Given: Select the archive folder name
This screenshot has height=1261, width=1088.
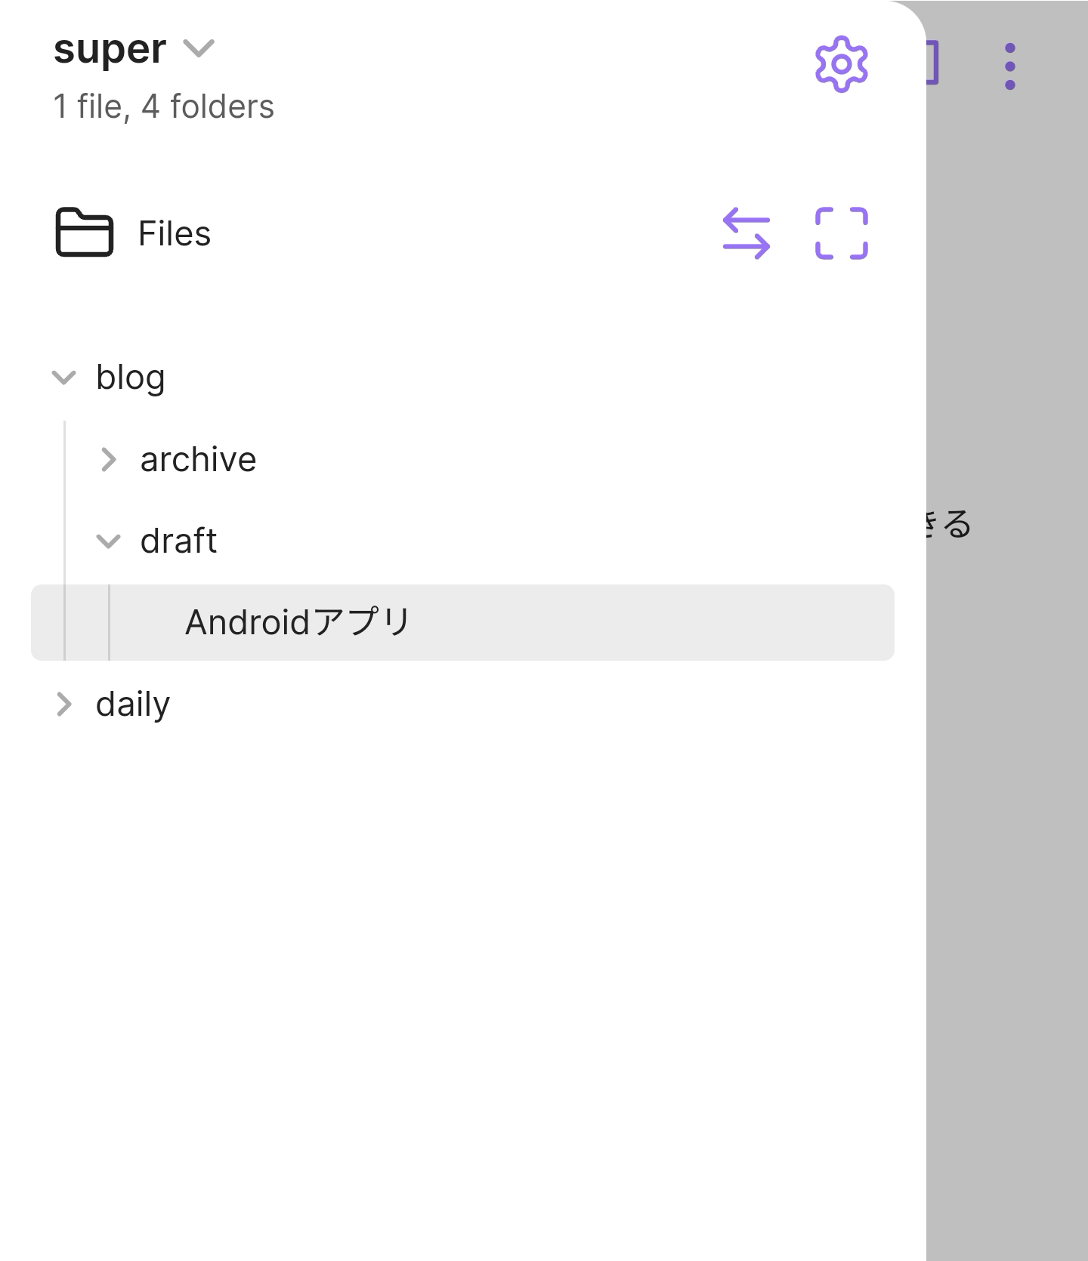Looking at the screenshot, I should pos(198,459).
